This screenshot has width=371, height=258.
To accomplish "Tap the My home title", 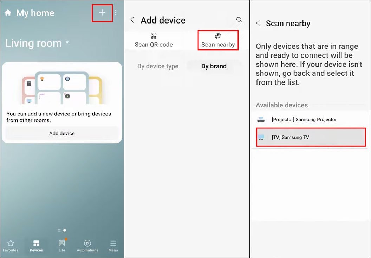I will tap(35, 13).
